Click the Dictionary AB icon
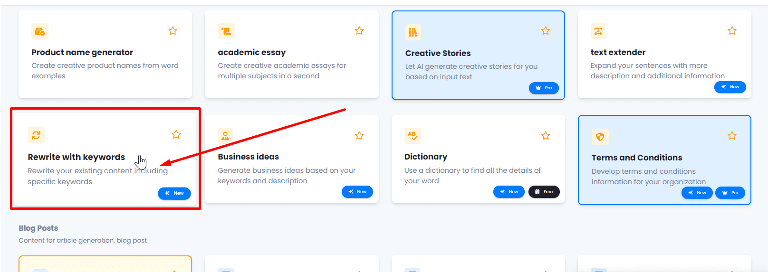 click(412, 136)
